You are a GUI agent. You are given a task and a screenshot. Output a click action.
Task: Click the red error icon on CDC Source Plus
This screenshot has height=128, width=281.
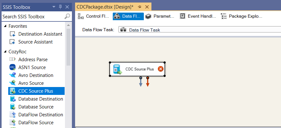point(161,69)
